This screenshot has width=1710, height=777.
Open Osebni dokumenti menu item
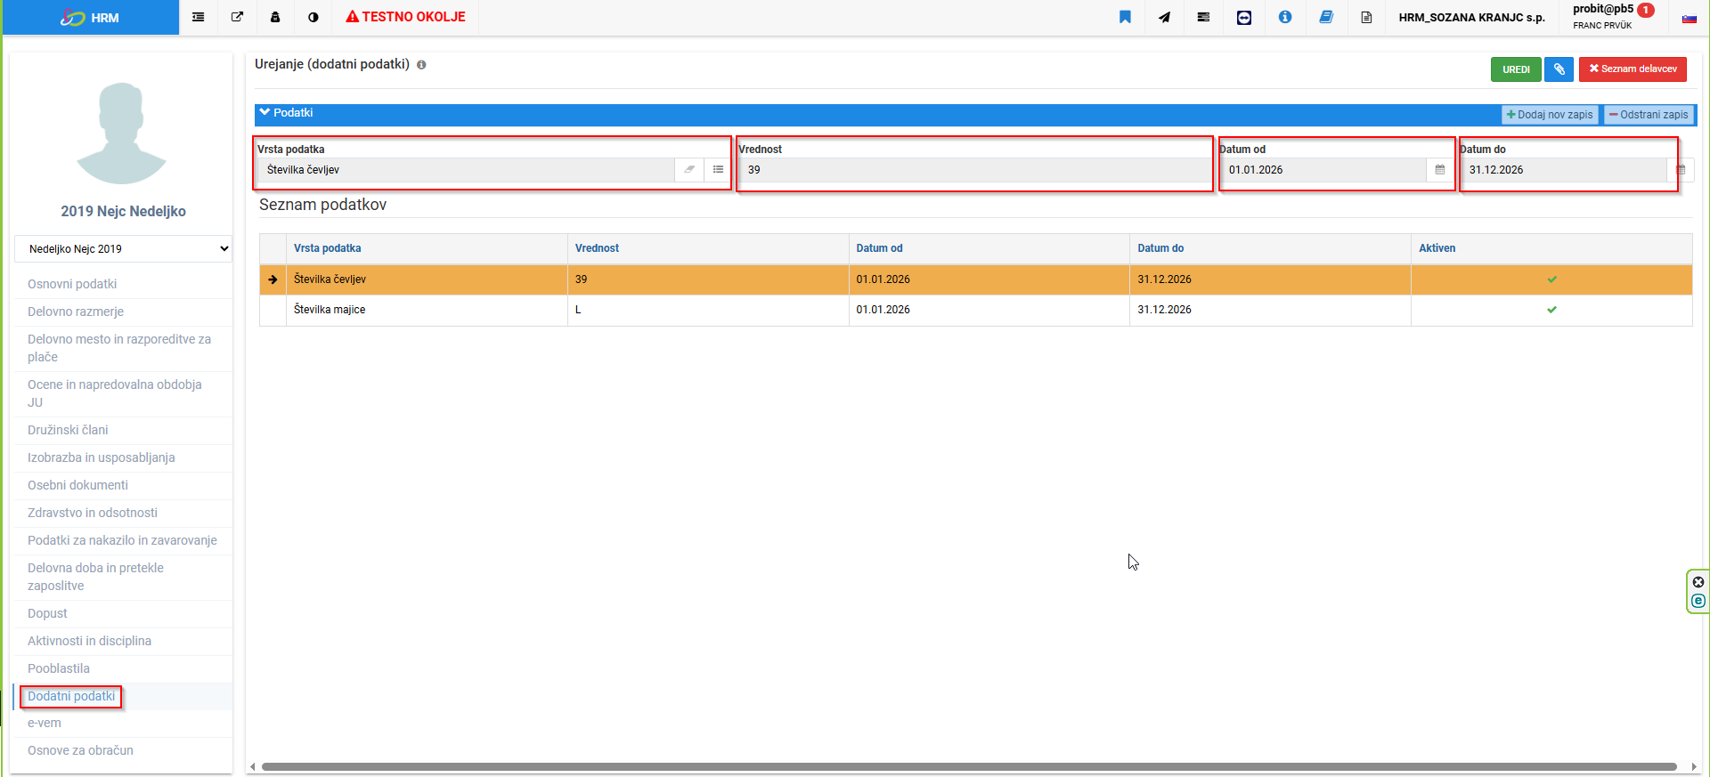coord(77,485)
